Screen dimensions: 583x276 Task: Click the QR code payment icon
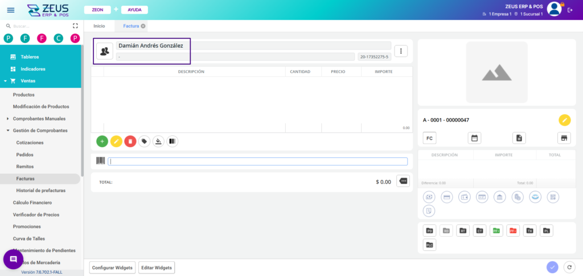tap(552, 197)
